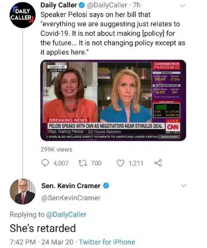Click the 7h timestamp on the tweet
This screenshot has height=248, width=207.
click(x=137, y=5)
